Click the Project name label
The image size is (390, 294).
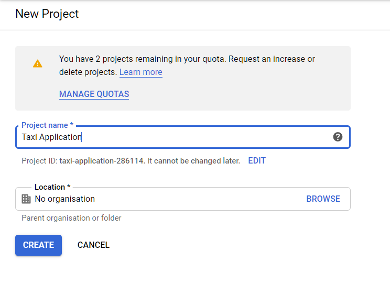point(47,125)
